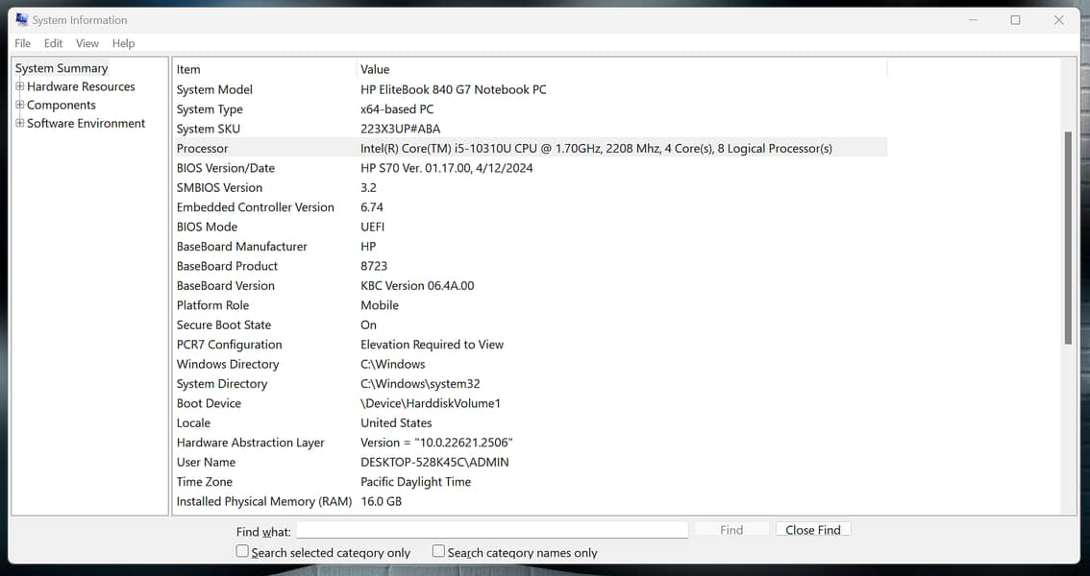Image resolution: width=1090 pixels, height=576 pixels.
Task: Expand the Software Environment tree node
Action: point(20,123)
